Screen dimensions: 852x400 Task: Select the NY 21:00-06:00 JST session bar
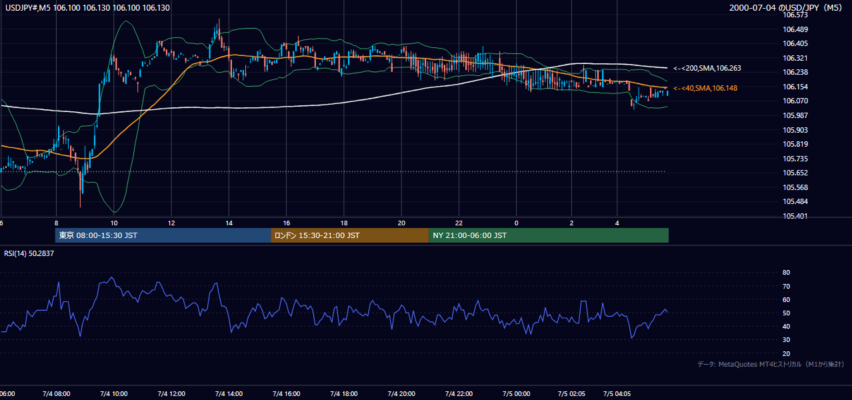click(x=549, y=235)
